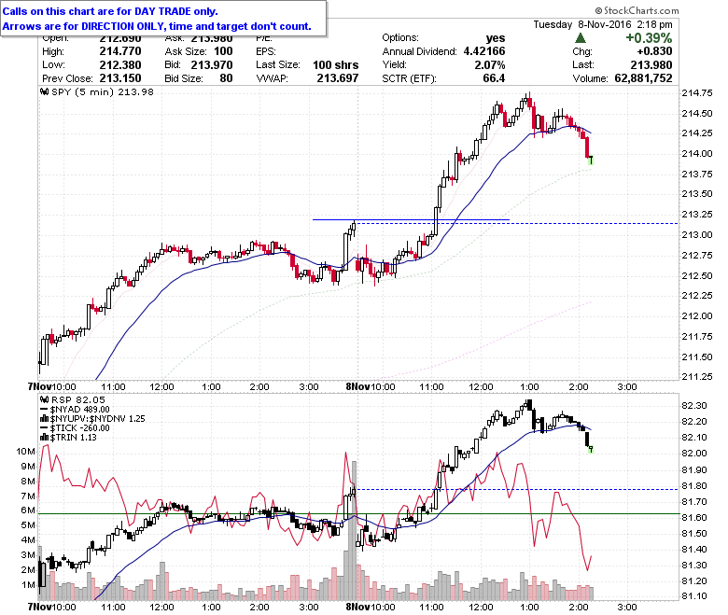Screen dimensions: 728x615
Task: Click the Low value '212.380'
Action: (120, 65)
